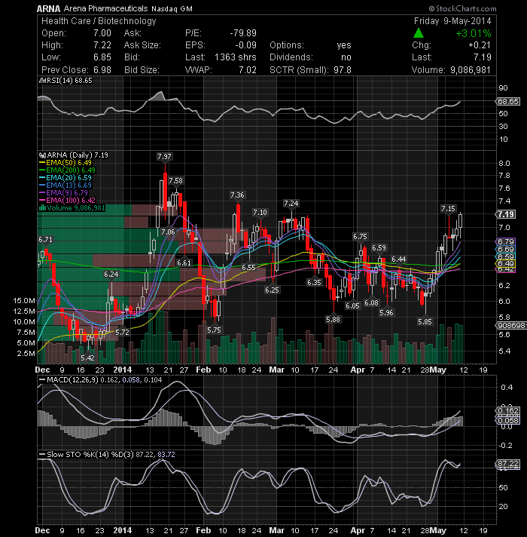Click the EPS value -0.09

[245, 45]
